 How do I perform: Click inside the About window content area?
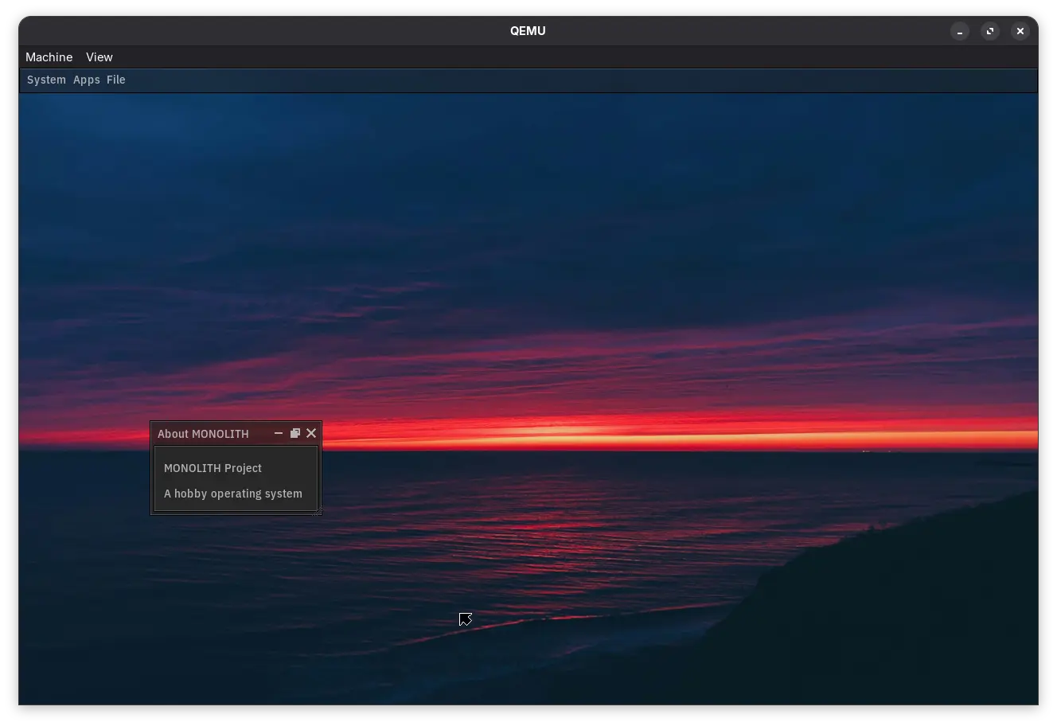coord(236,481)
